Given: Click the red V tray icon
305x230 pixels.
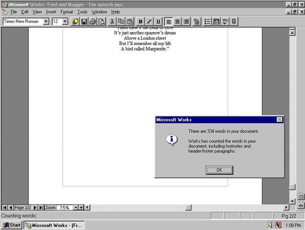Looking at the screenshot, I should pyautogui.click(x=278, y=225).
